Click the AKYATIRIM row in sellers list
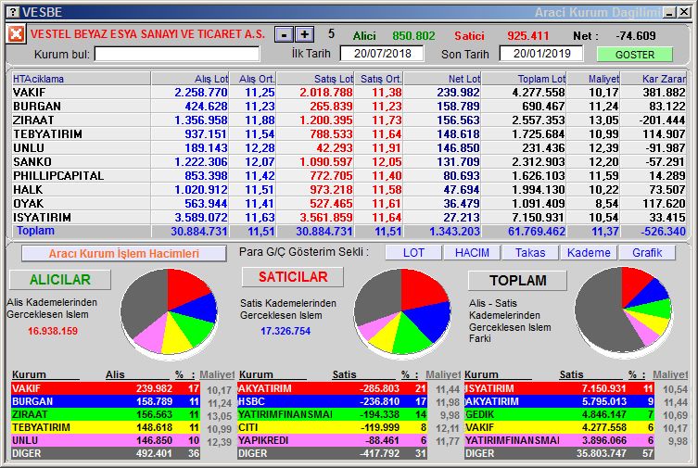 [x=332, y=388]
